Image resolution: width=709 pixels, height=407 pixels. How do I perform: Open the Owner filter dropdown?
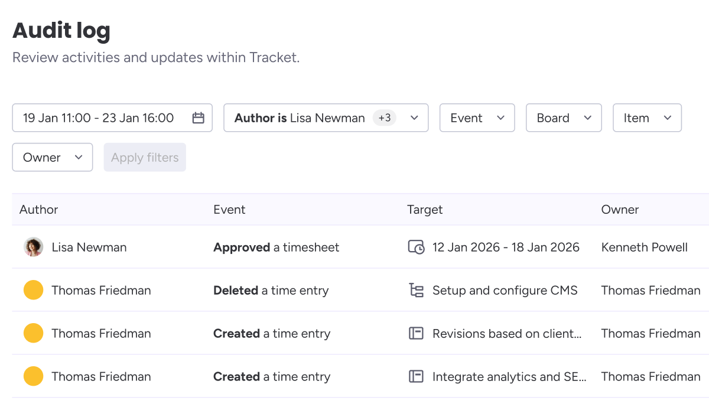coord(52,157)
